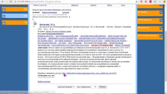Viewport: 167px width, 94px height.
Task: Click the red ABP adblock extension icon
Action: 150,2
